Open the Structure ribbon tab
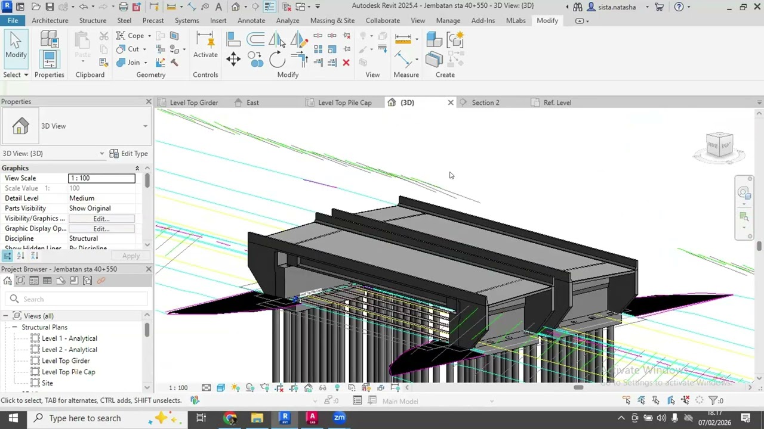This screenshot has height=429, width=764. tap(93, 20)
